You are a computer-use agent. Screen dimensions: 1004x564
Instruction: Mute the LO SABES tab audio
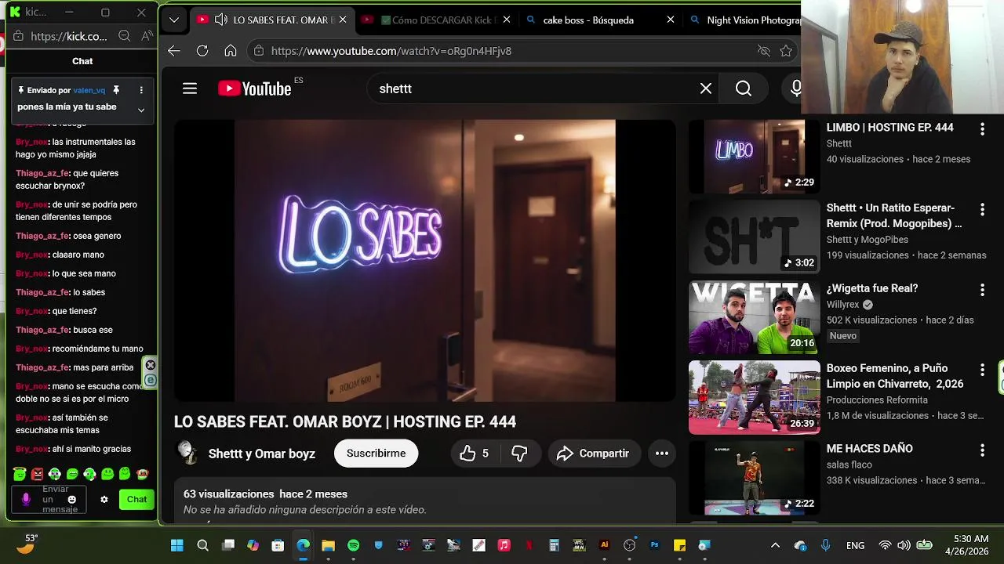click(x=221, y=20)
